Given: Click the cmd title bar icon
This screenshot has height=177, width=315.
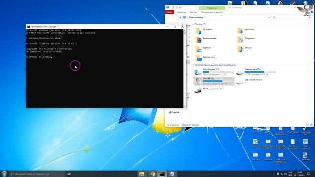Looking at the screenshot, I should coord(28,27).
